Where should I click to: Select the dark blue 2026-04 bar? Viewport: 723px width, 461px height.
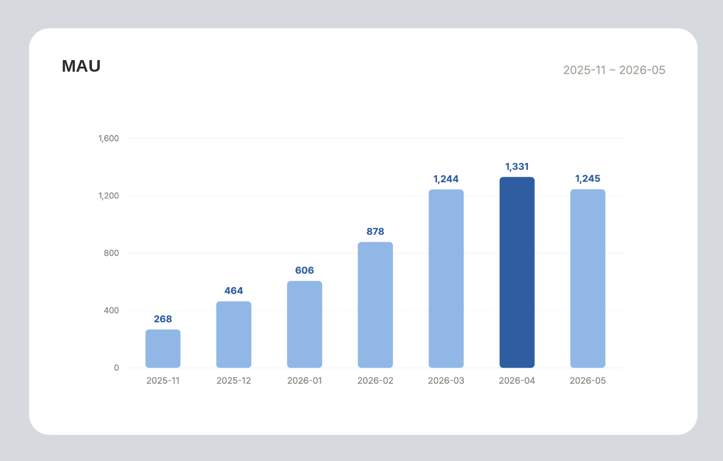[517, 272]
